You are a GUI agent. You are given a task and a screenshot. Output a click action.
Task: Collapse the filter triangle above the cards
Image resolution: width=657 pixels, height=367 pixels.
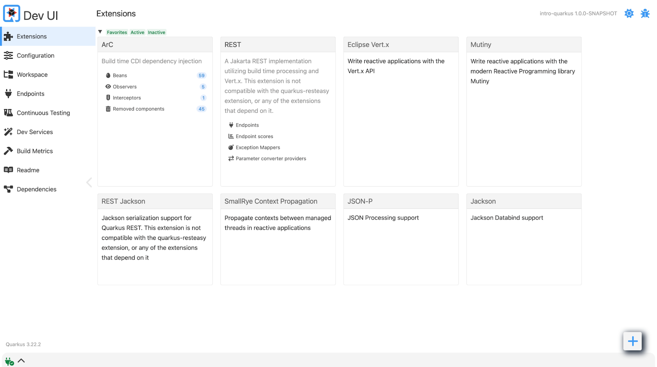click(x=100, y=32)
